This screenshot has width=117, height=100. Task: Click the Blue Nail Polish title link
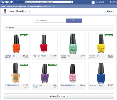[x=96, y=85]
